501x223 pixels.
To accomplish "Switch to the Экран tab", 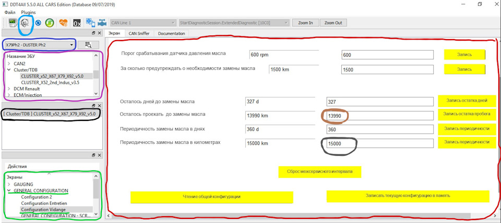I will (x=114, y=33).
